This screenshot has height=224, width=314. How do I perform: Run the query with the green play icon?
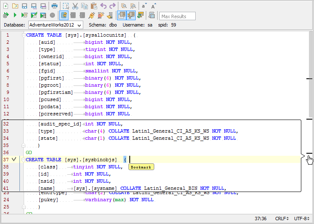[x=15, y=15]
